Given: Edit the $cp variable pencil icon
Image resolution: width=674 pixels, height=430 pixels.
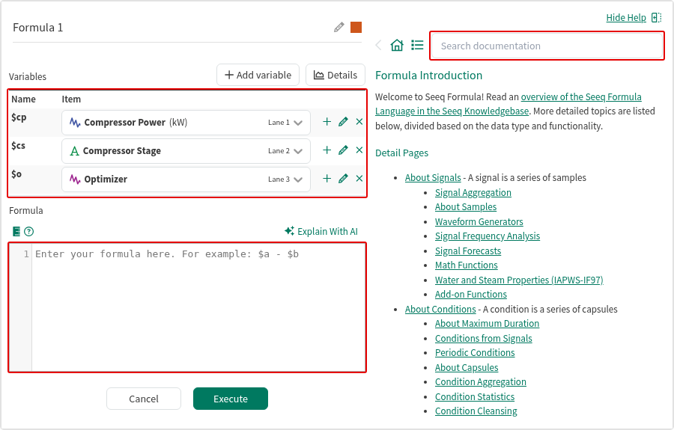Looking at the screenshot, I should point(343,122).
